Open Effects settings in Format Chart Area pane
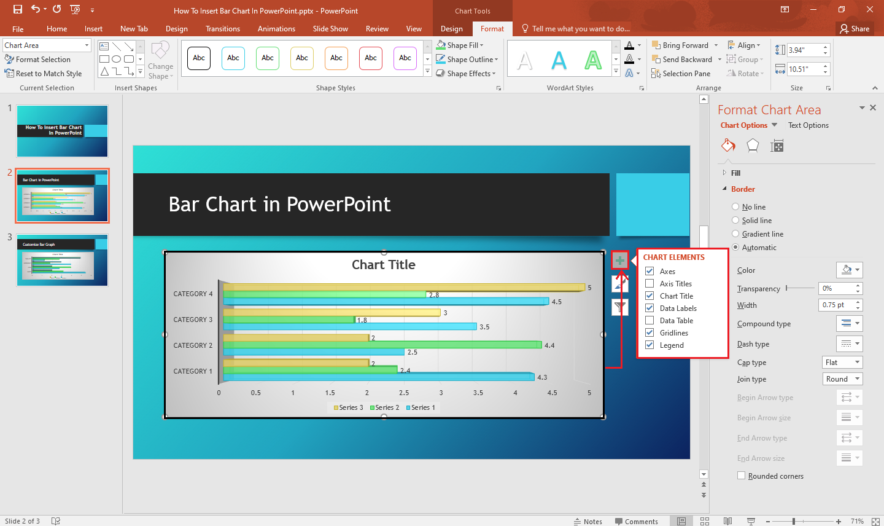This screenshot has height=526, width=884. point(753,146)
